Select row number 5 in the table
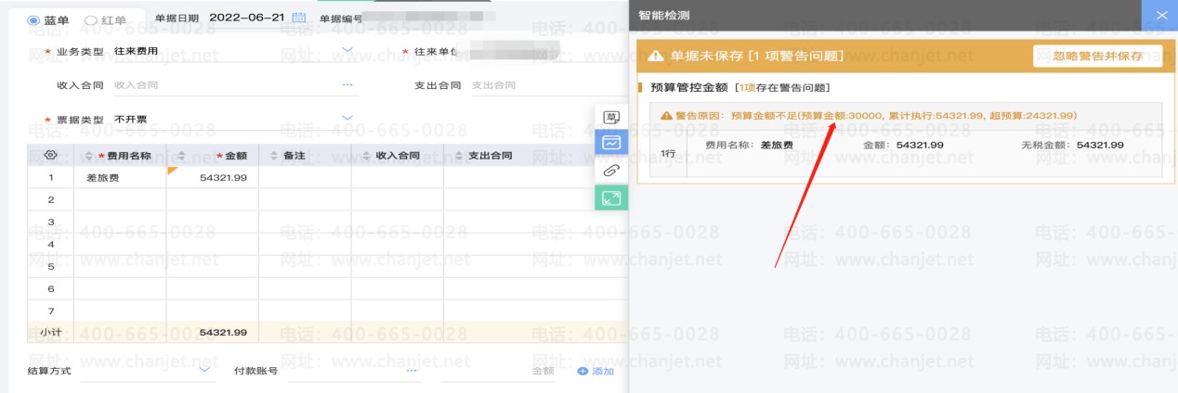This screenshot has height=393, width=1178. pos(51,266)
